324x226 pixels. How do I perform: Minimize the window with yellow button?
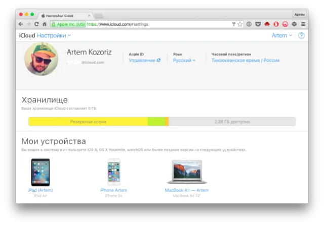pyautogui.click(x=26, y=15)
